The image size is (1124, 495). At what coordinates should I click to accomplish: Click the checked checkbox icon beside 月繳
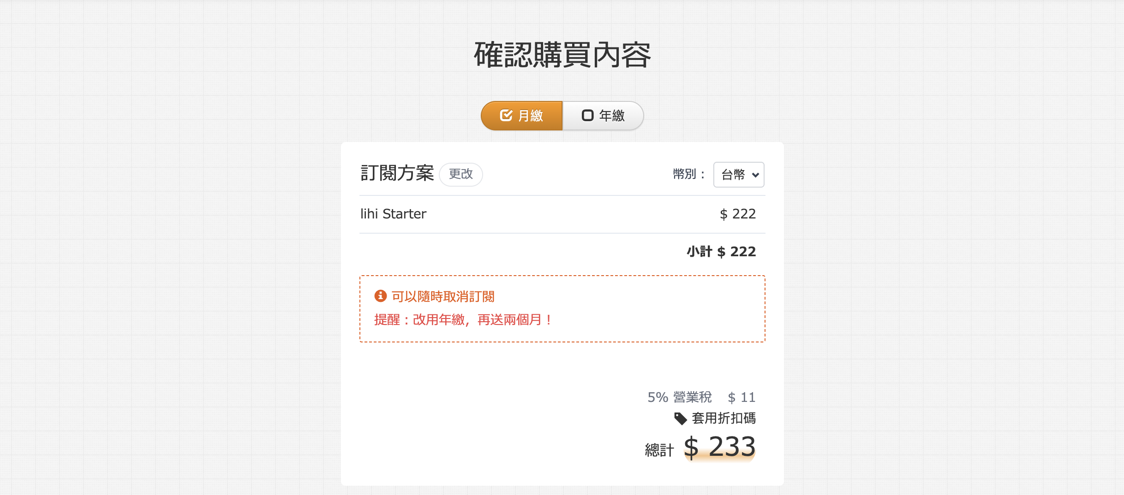click(506, 115)
